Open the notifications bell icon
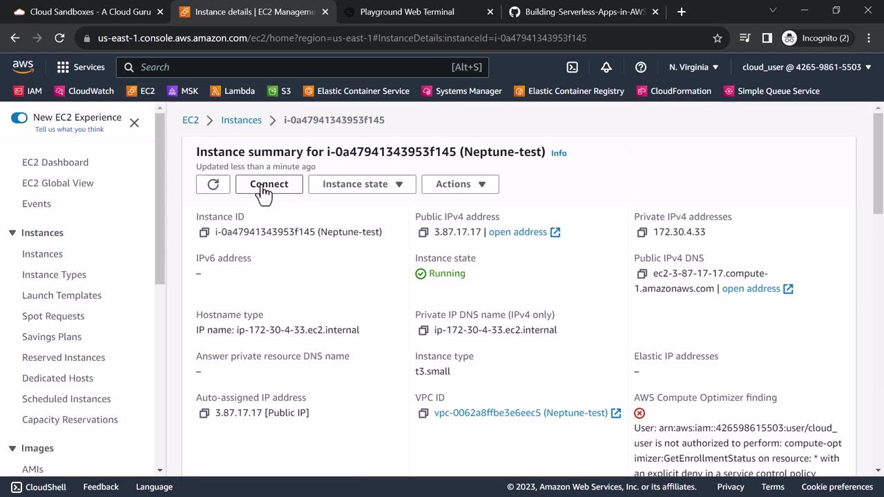This screenshot has width=884, height=497. [606, 67]
